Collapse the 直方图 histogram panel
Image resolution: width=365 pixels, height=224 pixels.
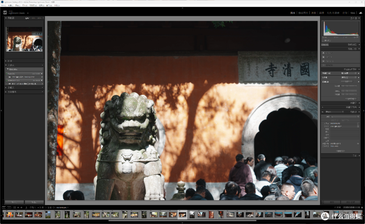pyautogui.click(x=359, y=18)
